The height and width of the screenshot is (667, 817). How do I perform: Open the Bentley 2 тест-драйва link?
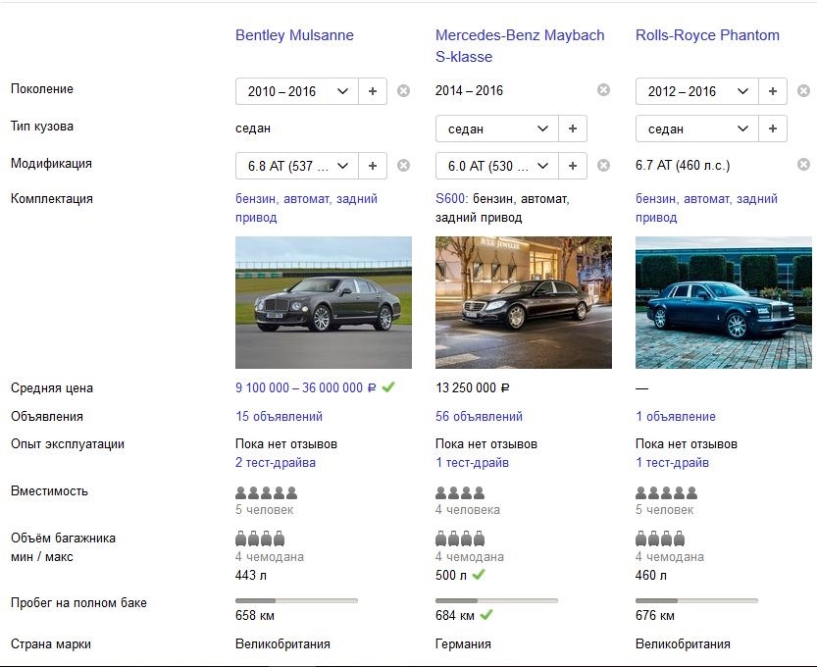pyautogui.click(x=276, y=462)
